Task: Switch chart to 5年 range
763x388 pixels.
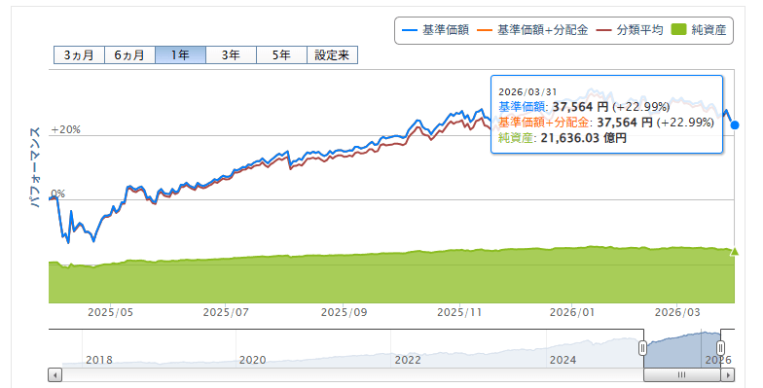Action: pyautogui.click(x=281, y=54)
